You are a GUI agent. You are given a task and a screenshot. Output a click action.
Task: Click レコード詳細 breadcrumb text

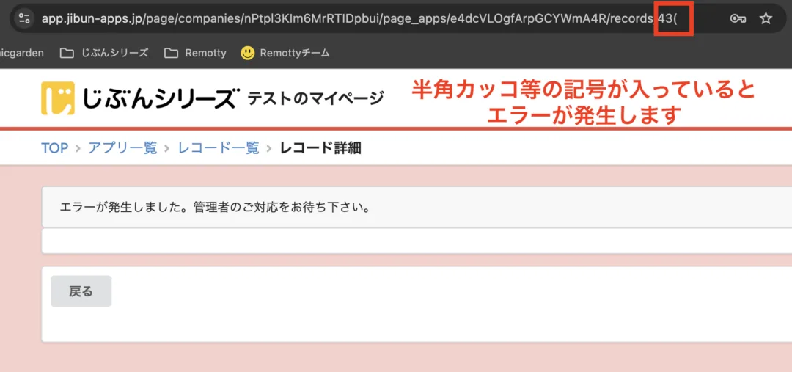320,148
